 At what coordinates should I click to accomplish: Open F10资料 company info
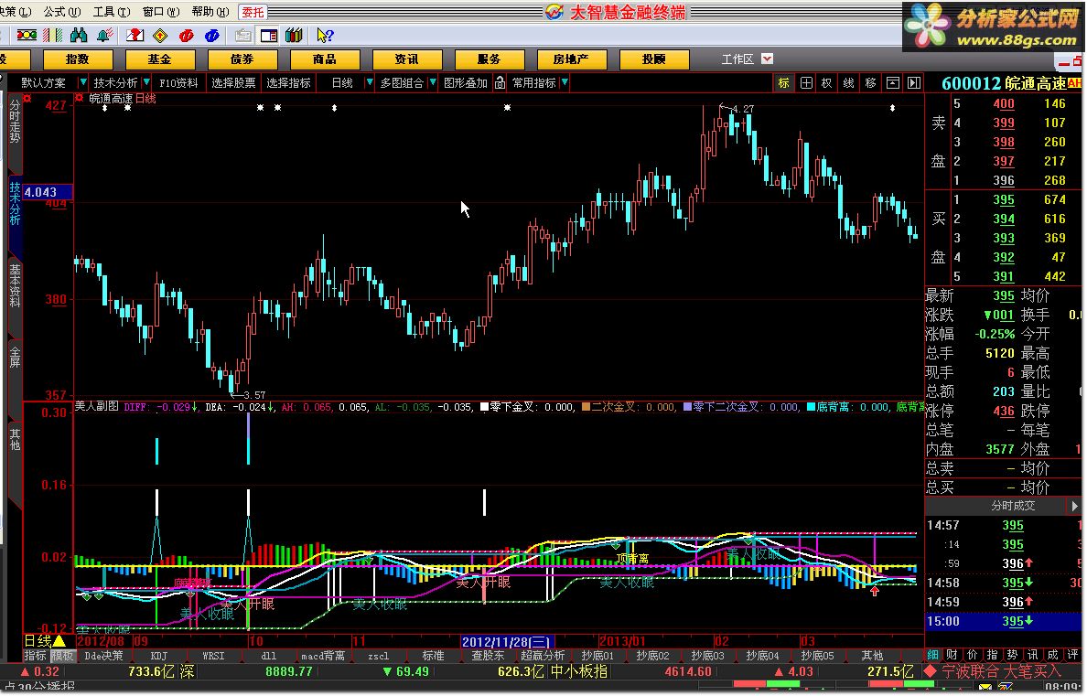(178, 83)
